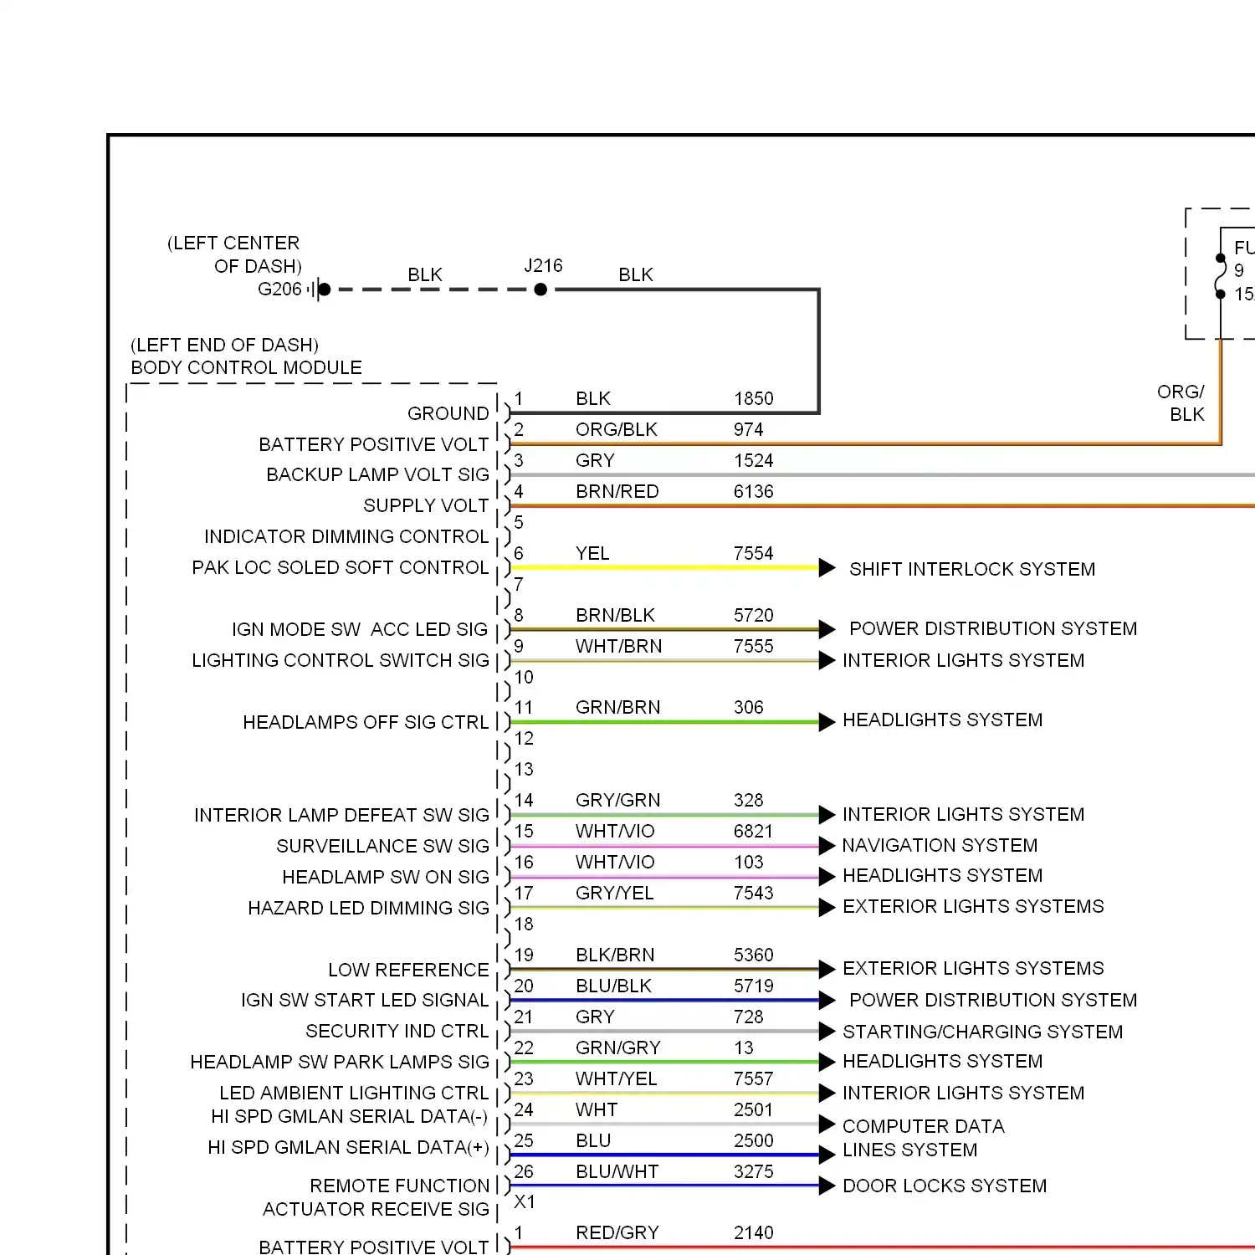This screenshot has width=1255, height=1255.
Task: Click the arrowhead pointing to SHIFT INTERLOCK SYSTEM
Action: 827,568
